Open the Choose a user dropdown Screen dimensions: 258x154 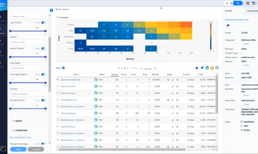click(x=28, y=16)
